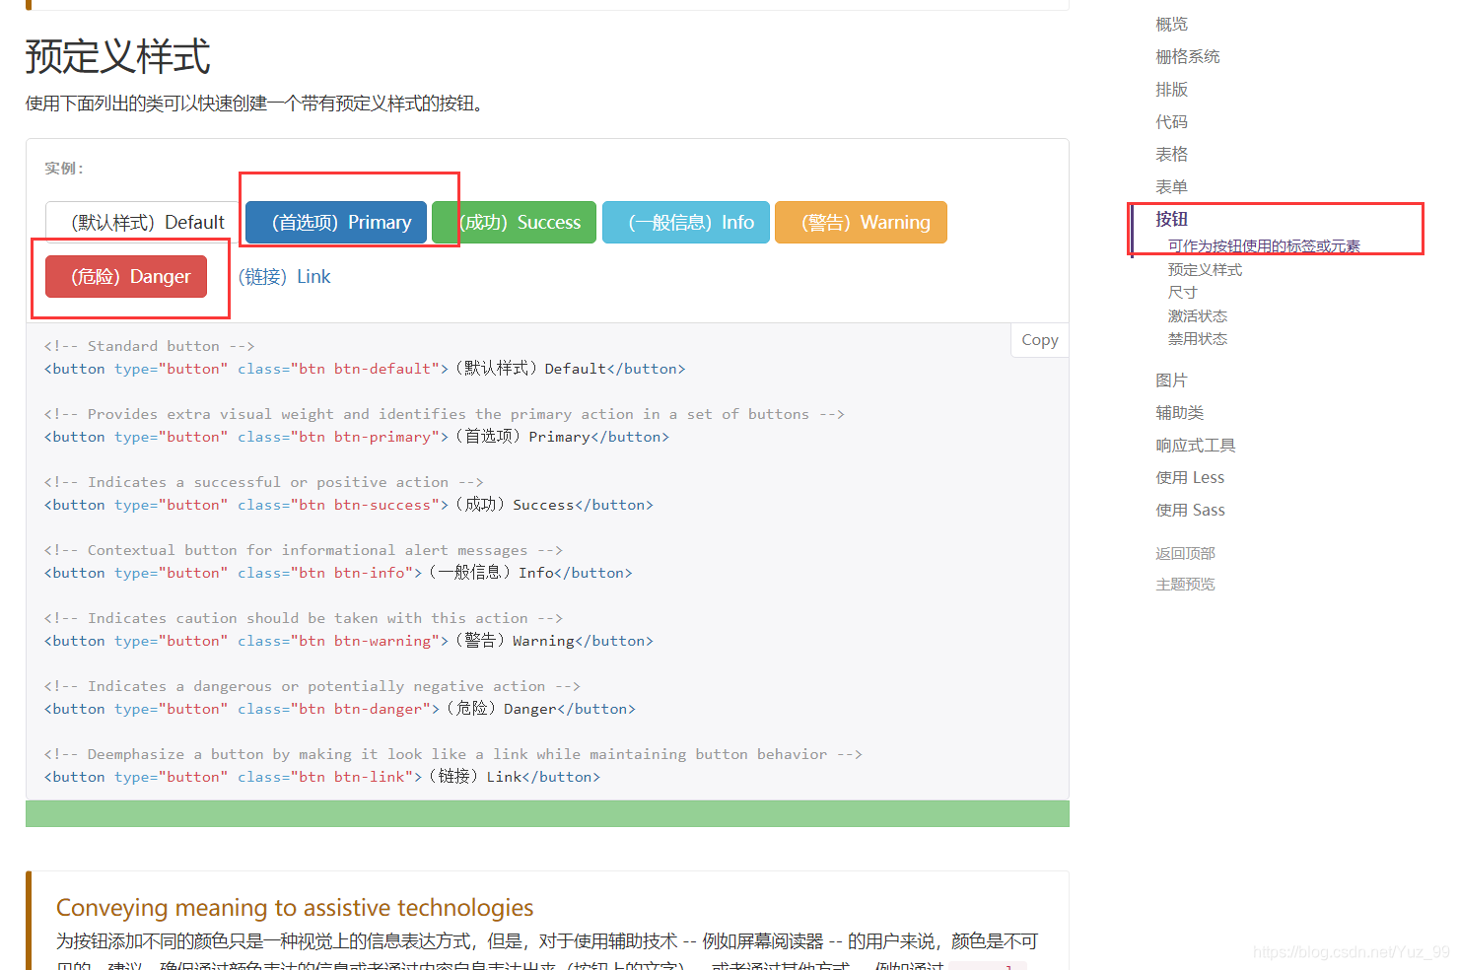Click the btn-warning code line
This screenshot has width=1459, height=970.
coord(349,641)
